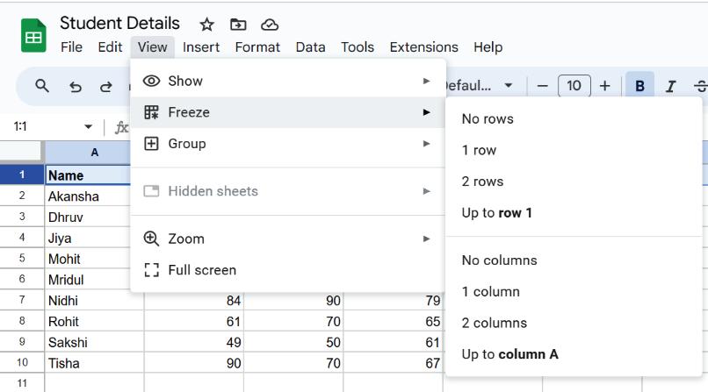This screenshot has height=392, width=708.
Task: Click the undo arrow
Action: point(76,86)
